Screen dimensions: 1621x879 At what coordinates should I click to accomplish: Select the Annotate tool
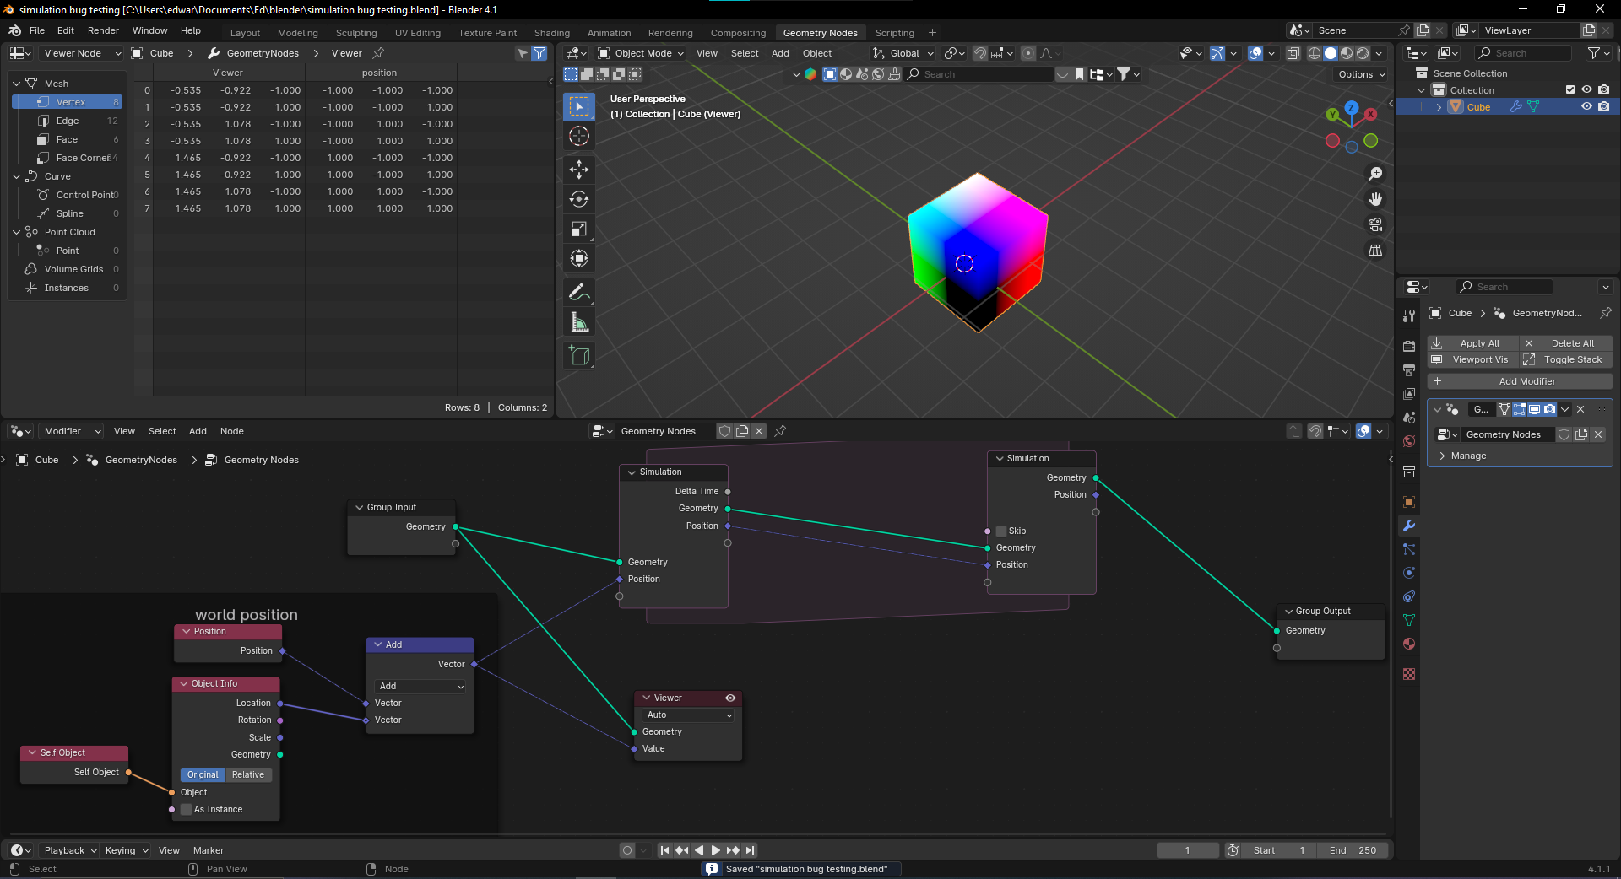(579, 292)
